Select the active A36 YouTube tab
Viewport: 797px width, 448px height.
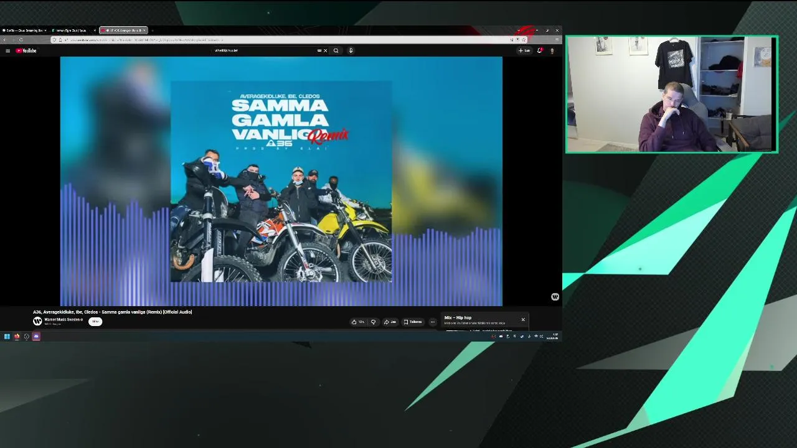point(122,30)
